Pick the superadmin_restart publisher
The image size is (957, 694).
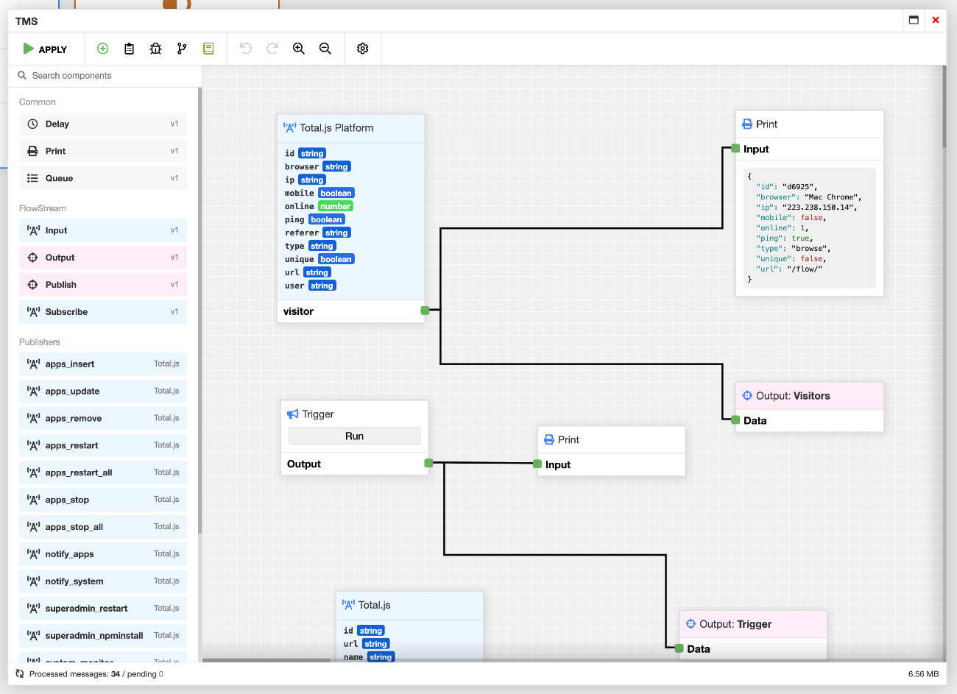tap(103, 609)
